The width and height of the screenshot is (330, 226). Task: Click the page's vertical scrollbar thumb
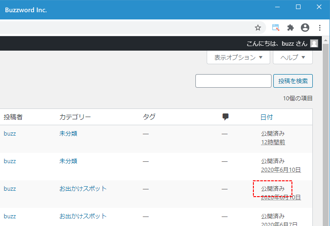(x=326, y=134)
